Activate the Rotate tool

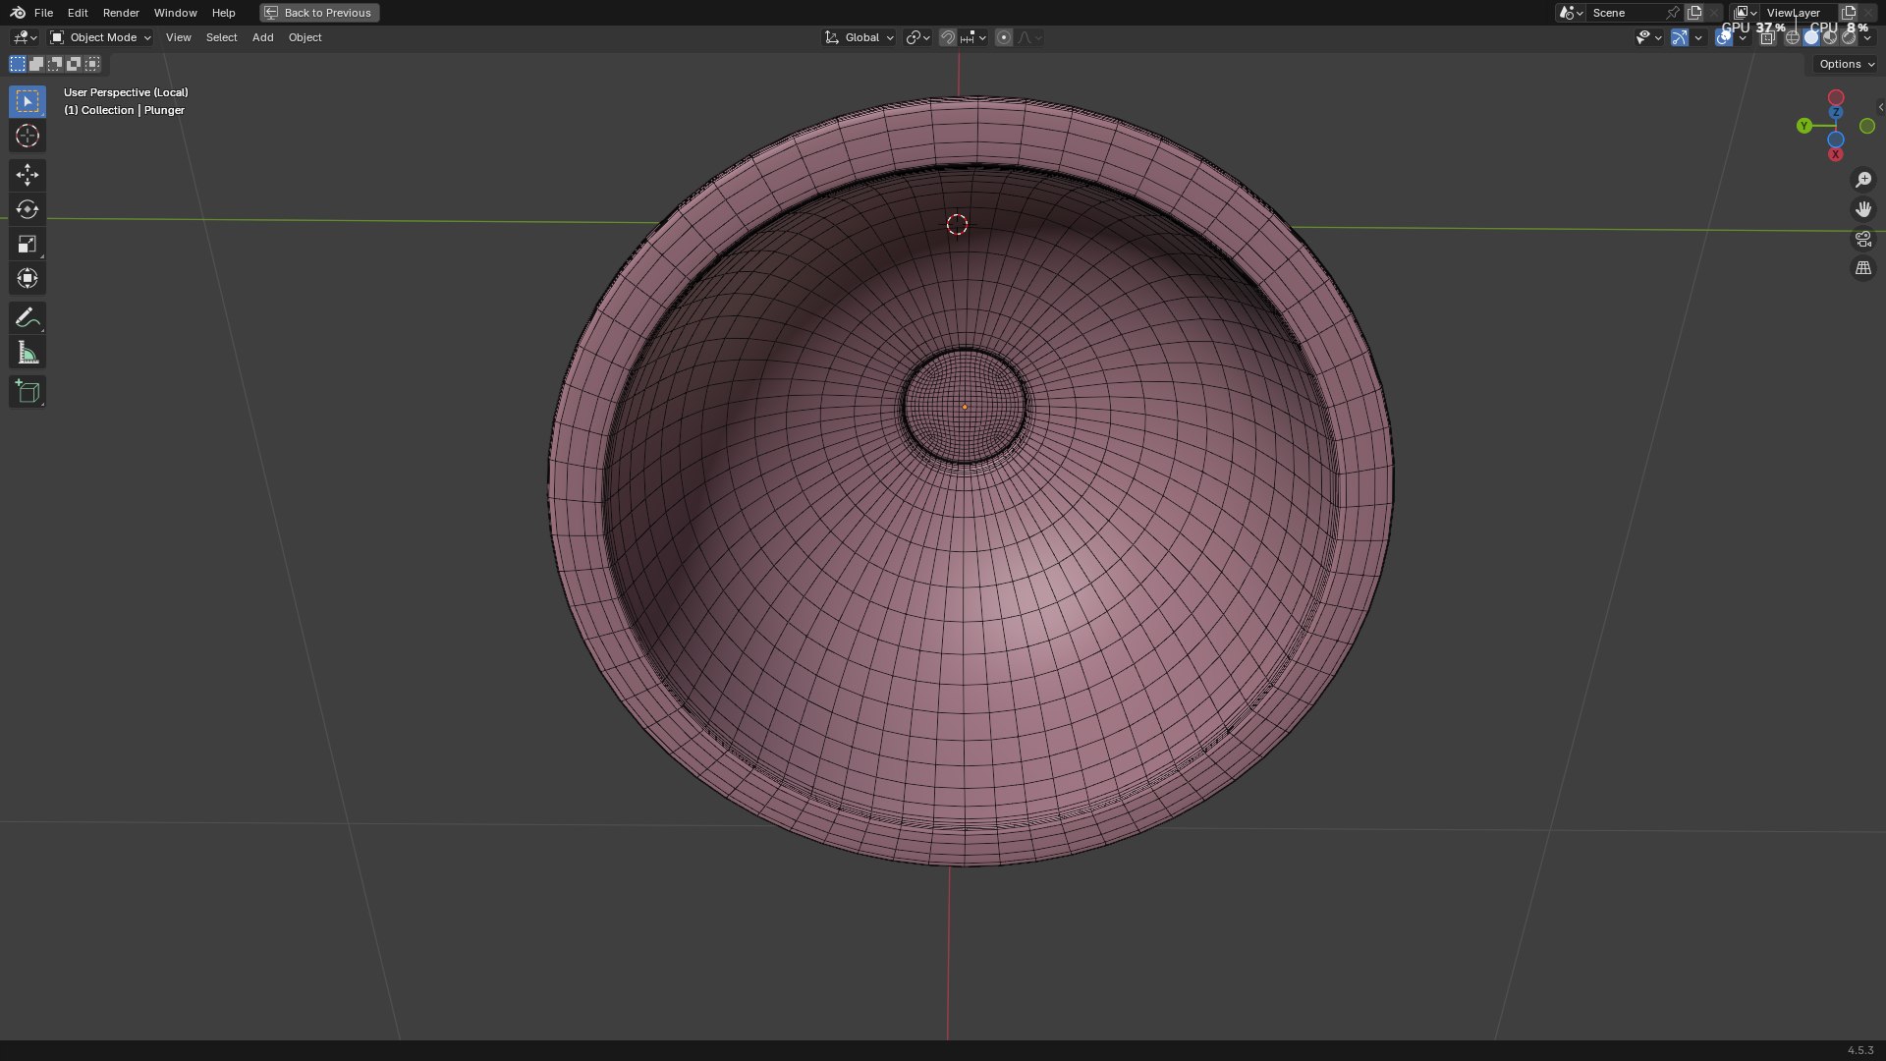(x=27, y=209)
